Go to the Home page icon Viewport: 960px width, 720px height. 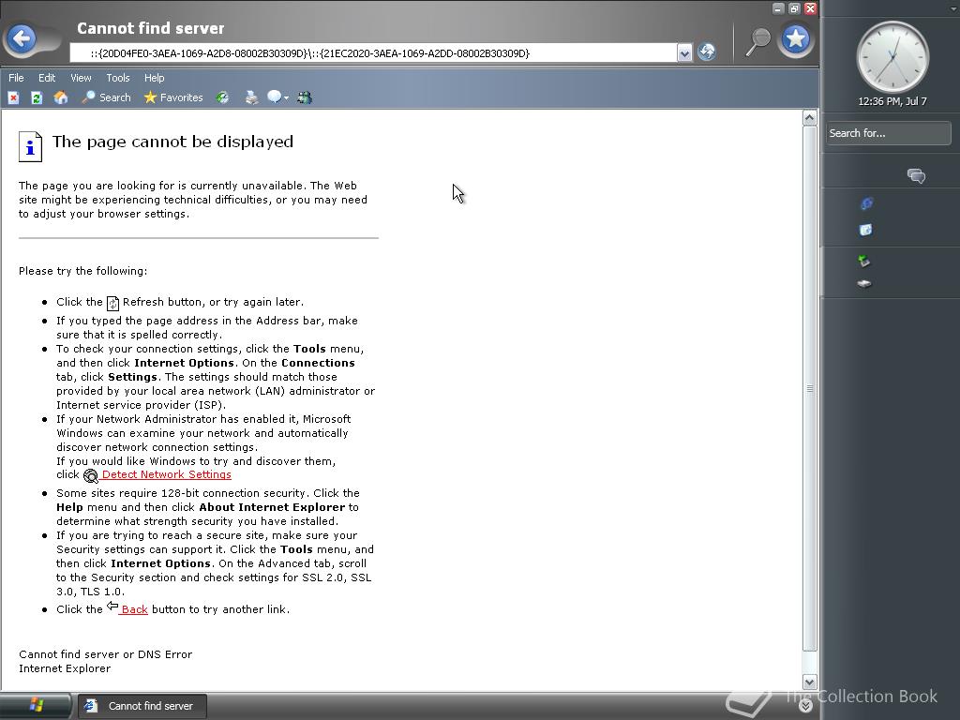click(61, 97)
